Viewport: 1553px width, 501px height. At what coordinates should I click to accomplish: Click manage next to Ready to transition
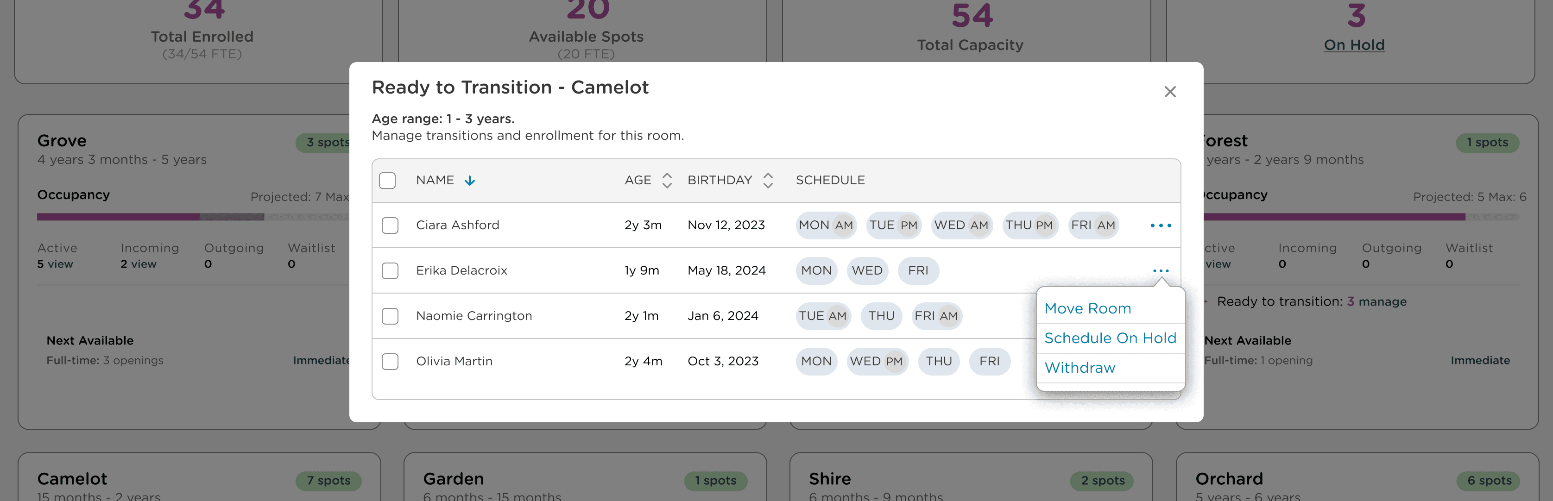1382,302
